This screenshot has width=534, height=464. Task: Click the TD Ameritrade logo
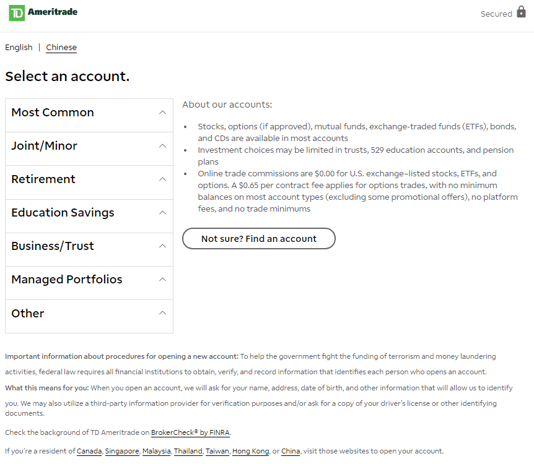pyautogui.click(x=43, y=13)
